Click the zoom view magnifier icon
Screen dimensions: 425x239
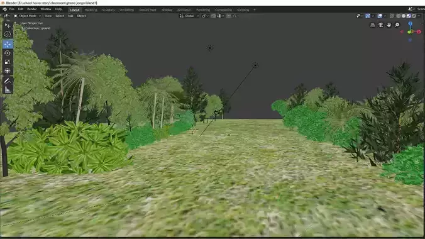(x=397, y=25)
